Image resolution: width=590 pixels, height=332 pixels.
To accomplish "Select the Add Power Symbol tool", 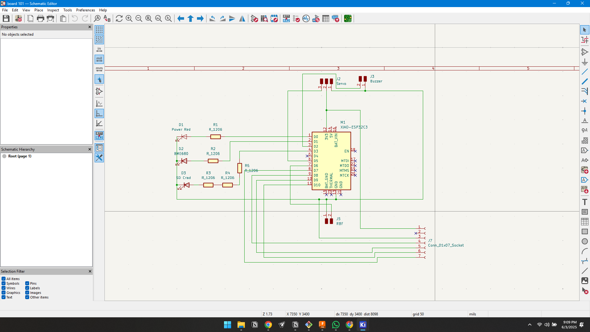I will coord(584,62).
